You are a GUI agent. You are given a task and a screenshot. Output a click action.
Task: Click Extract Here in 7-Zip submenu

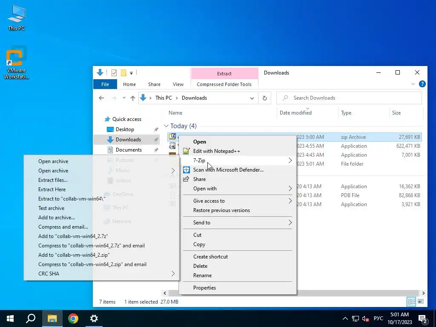101,189
